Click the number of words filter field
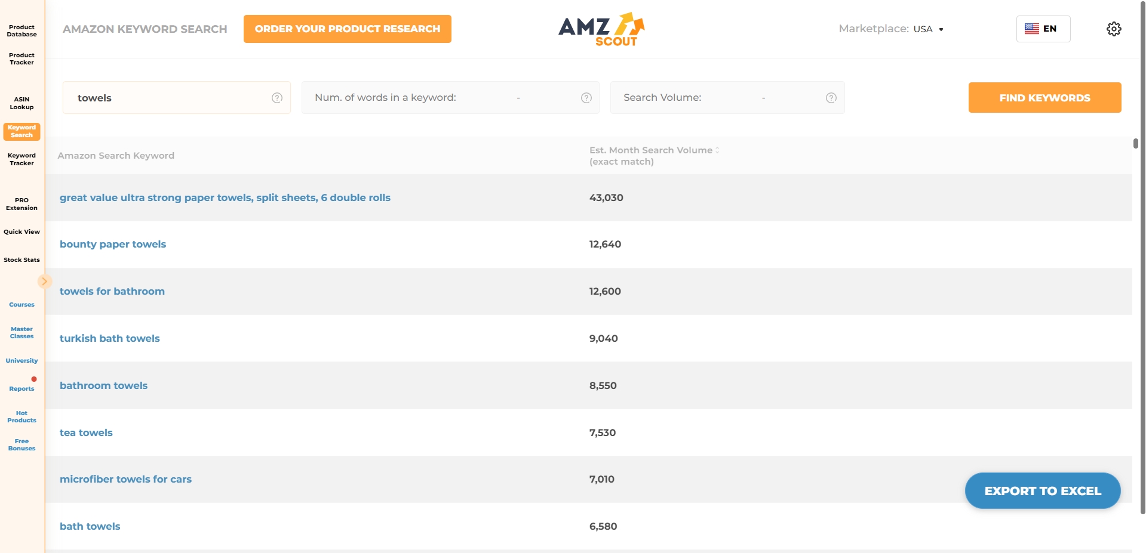Image resolution: width=1146 pixels, height=553 pixels. 450,98
